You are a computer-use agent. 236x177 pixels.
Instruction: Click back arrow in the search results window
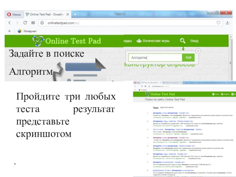coord(135,86)
